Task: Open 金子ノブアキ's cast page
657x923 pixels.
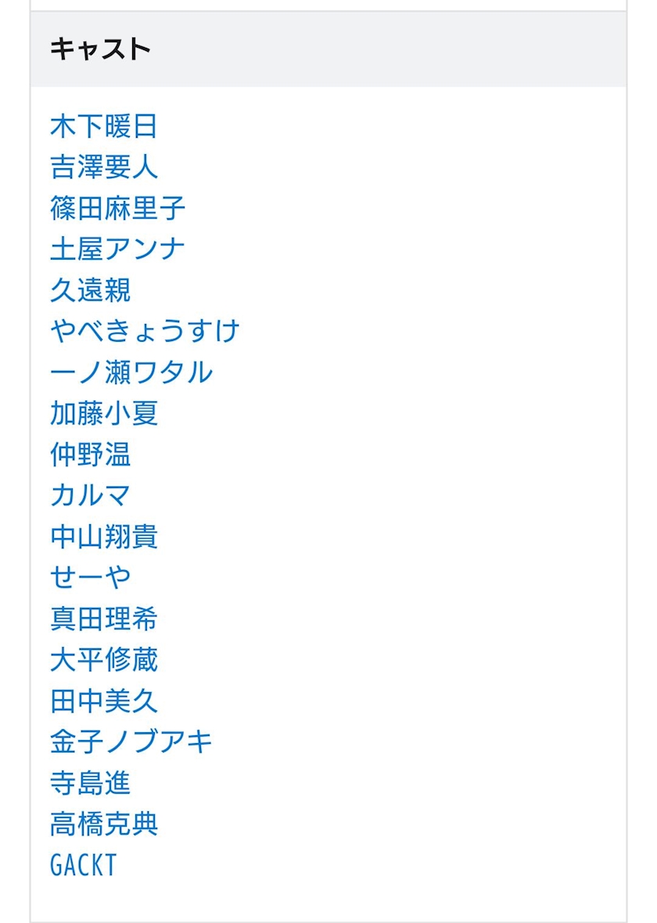Action: [x=131, y=742]
